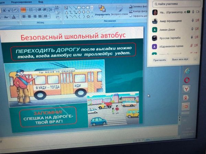The image size is (206, 154).
Task: Expand the shapes gallery dropdown arrow
Action: 93,16
